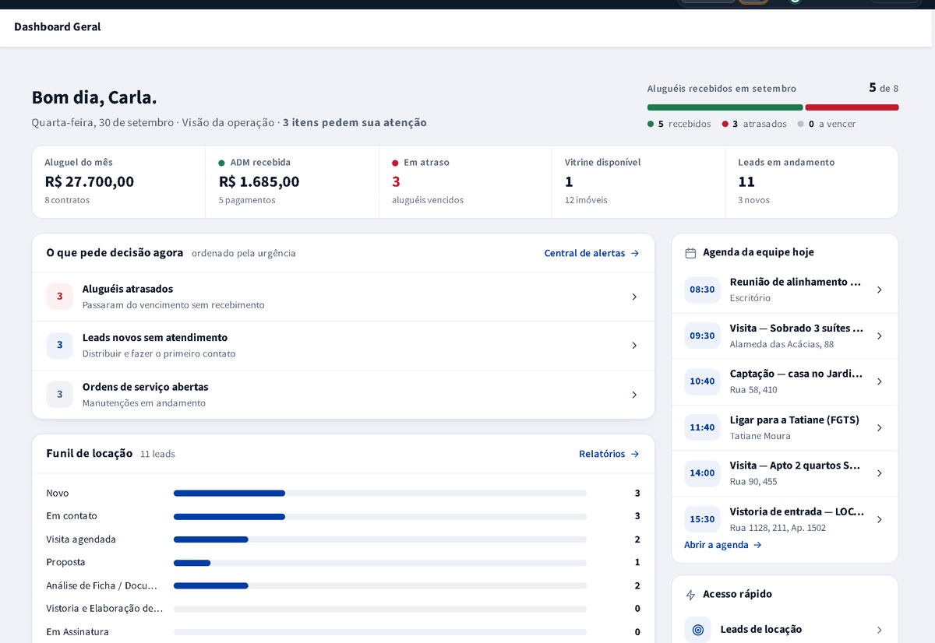Expand Leads novos sem atendimento chevron
The image size is (935, 643).
point(633,346)
